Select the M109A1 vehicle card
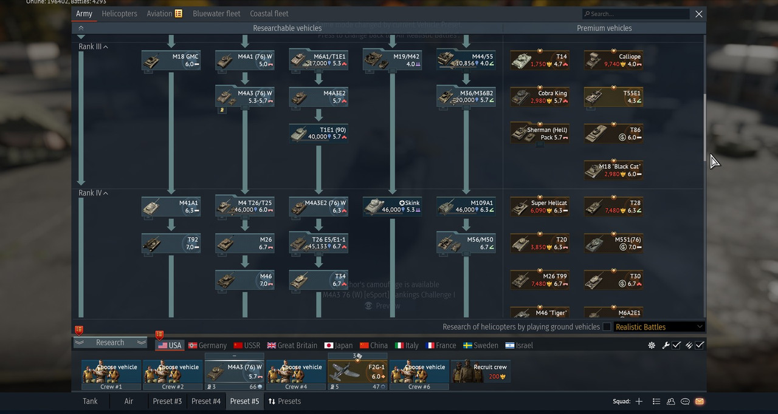Image resolution: width=778 pixels, height=414 pixels. [466, 206]
